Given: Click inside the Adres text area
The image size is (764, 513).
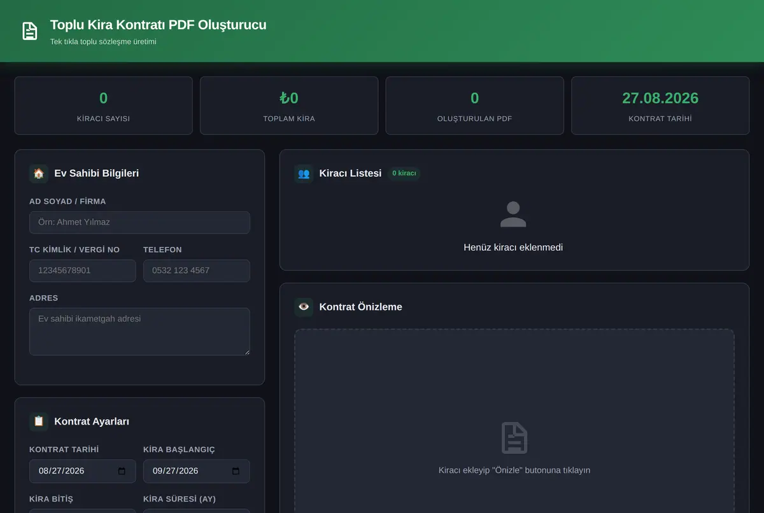Looking at the screenshot, I should pos(139,332).
